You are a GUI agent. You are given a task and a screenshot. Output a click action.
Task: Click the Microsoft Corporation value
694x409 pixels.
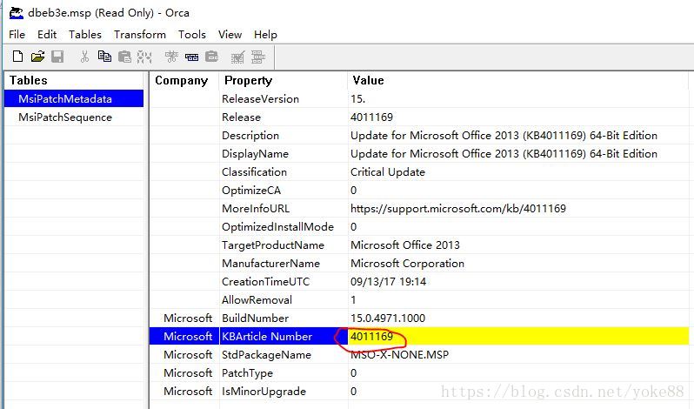pyautogui.click(x=407, y=264)
